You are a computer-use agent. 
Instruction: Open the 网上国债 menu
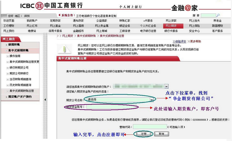78,26
